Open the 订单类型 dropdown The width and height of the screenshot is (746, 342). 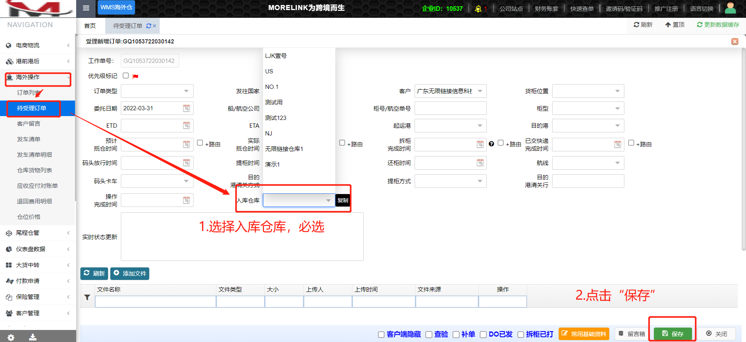(x=186, y=91)
